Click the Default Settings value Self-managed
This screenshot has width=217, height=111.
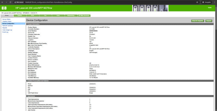(x=93, y=52)
